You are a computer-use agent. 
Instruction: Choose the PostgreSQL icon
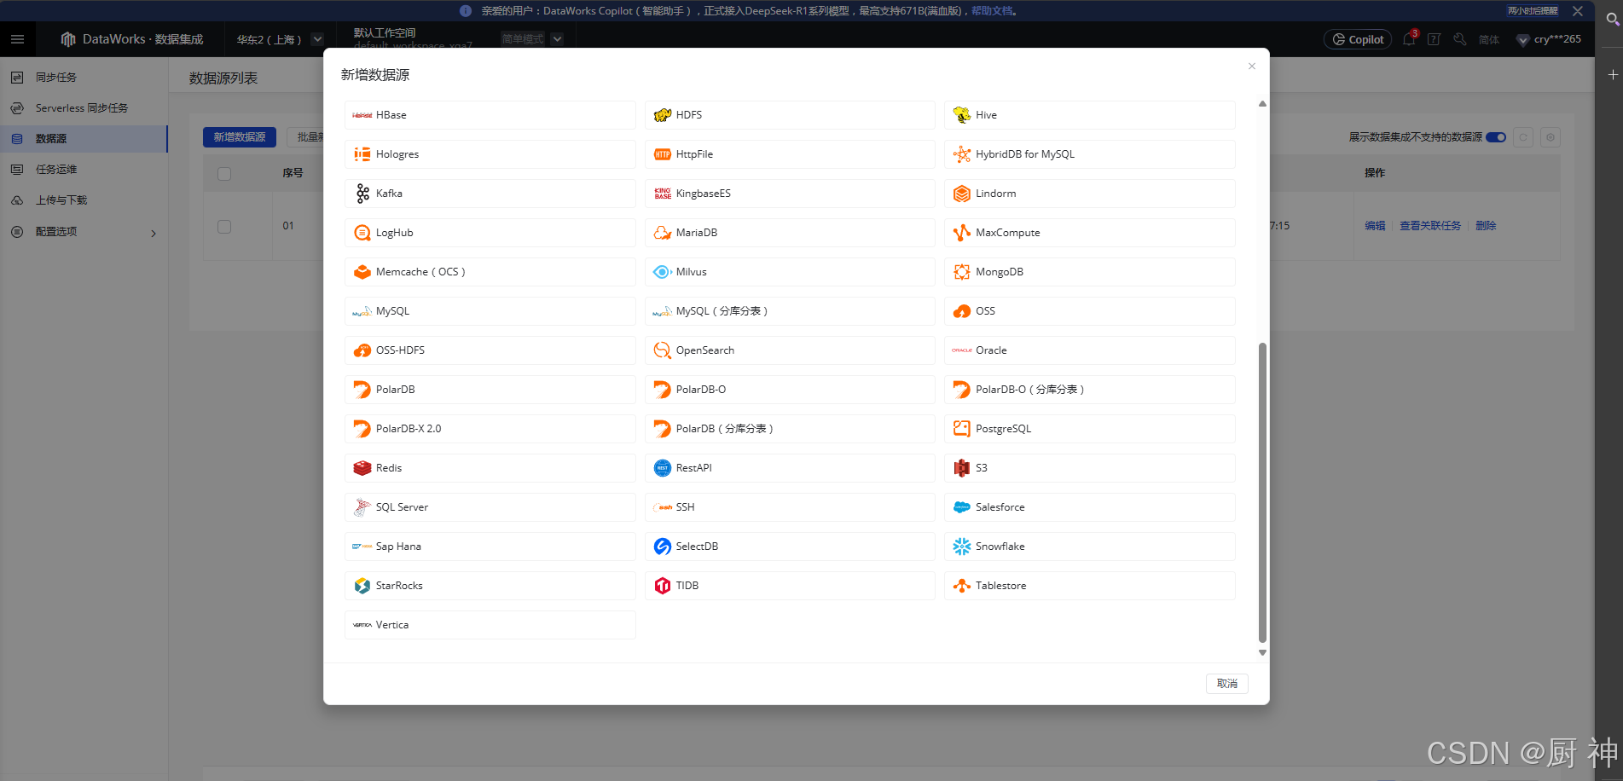tap(962, 429)
